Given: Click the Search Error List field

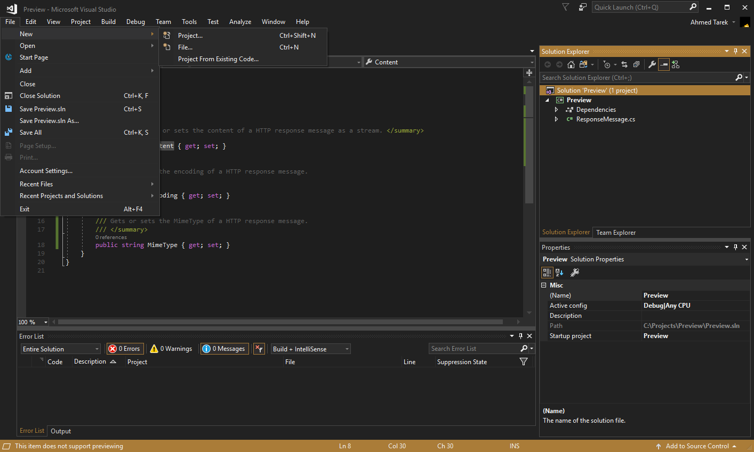Looking at the screenshot, I should pos(474,349).
